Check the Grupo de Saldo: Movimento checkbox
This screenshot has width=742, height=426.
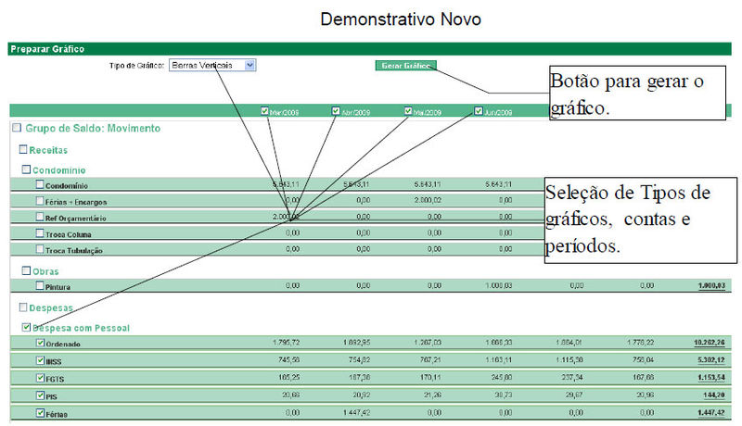pyautogui.click(x=17, y=128)
